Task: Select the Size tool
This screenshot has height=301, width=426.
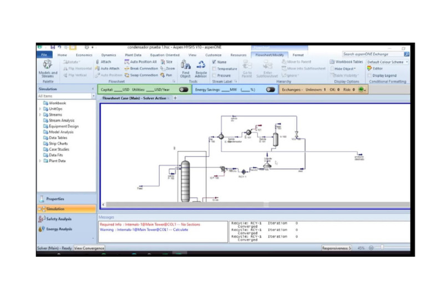Action: [166, 62]
